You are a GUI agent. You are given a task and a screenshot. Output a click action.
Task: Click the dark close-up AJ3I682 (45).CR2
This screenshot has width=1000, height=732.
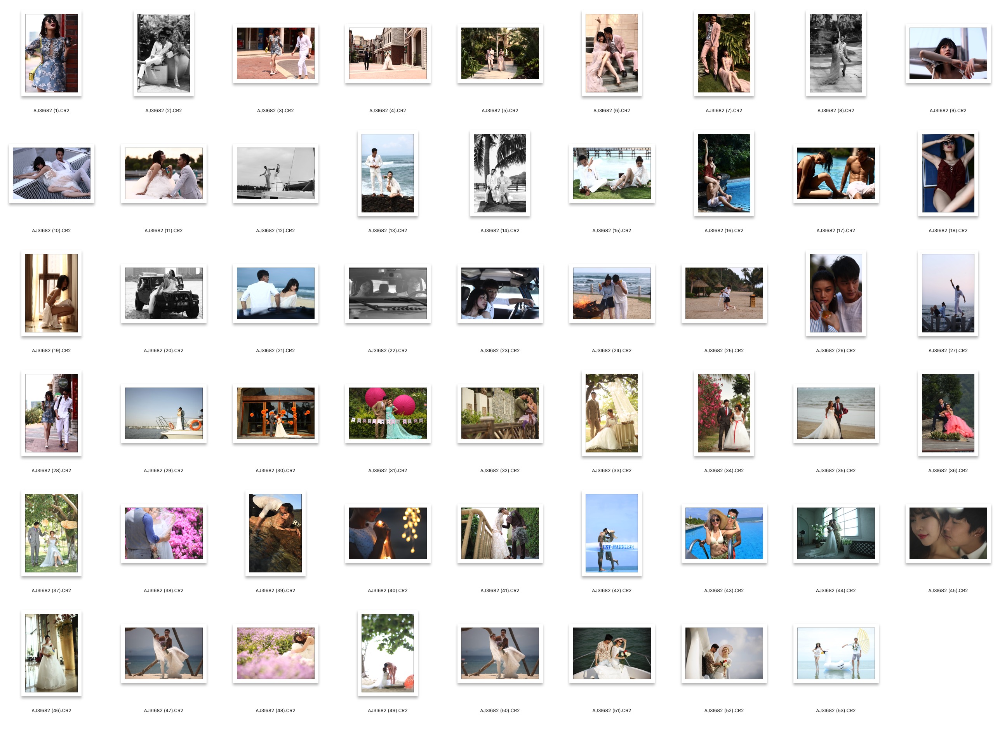click(948, 533)
